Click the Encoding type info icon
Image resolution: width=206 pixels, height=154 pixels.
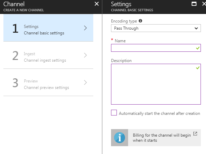[x=140, y=21]
